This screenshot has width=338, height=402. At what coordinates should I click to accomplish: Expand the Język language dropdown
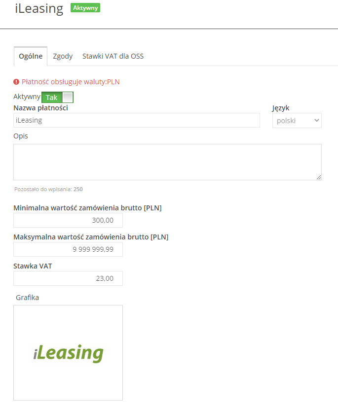coord(297,120)
